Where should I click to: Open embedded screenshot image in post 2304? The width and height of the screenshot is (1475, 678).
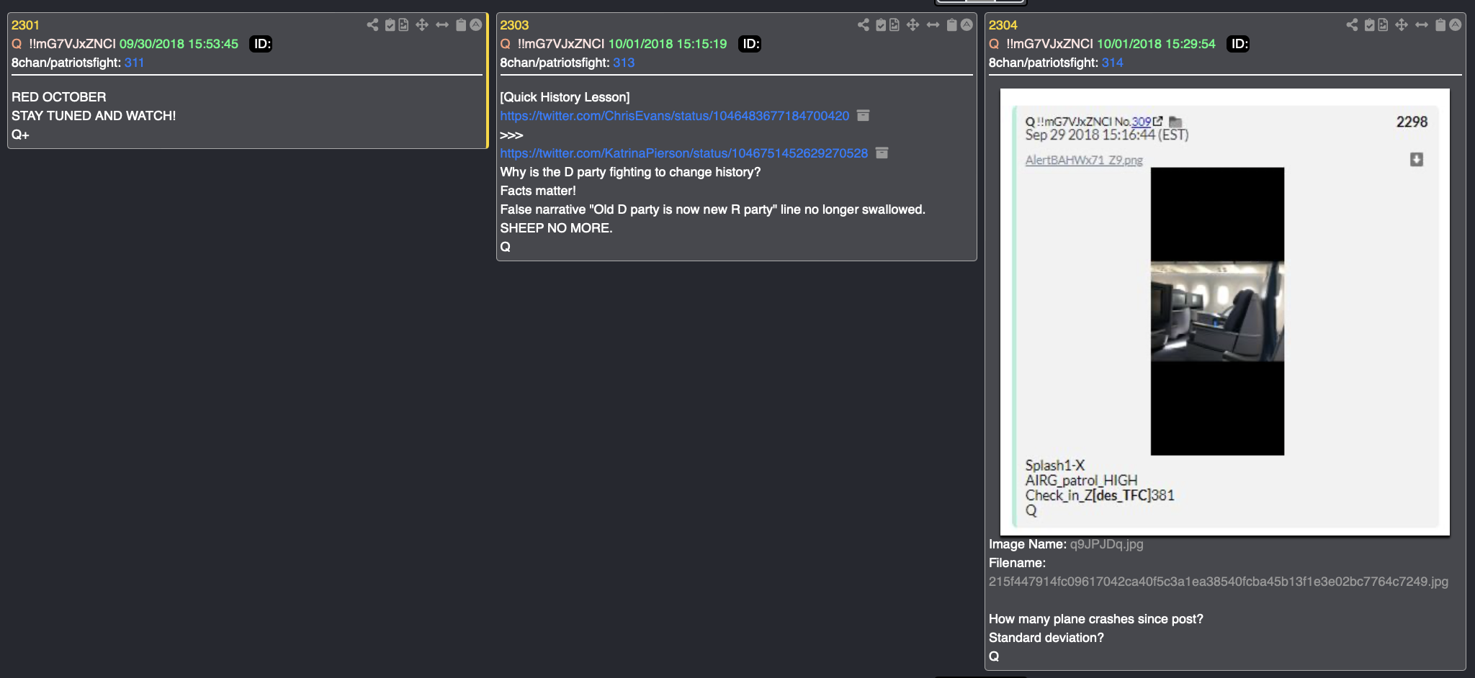pyautogui.click(x=1224, y=312)
